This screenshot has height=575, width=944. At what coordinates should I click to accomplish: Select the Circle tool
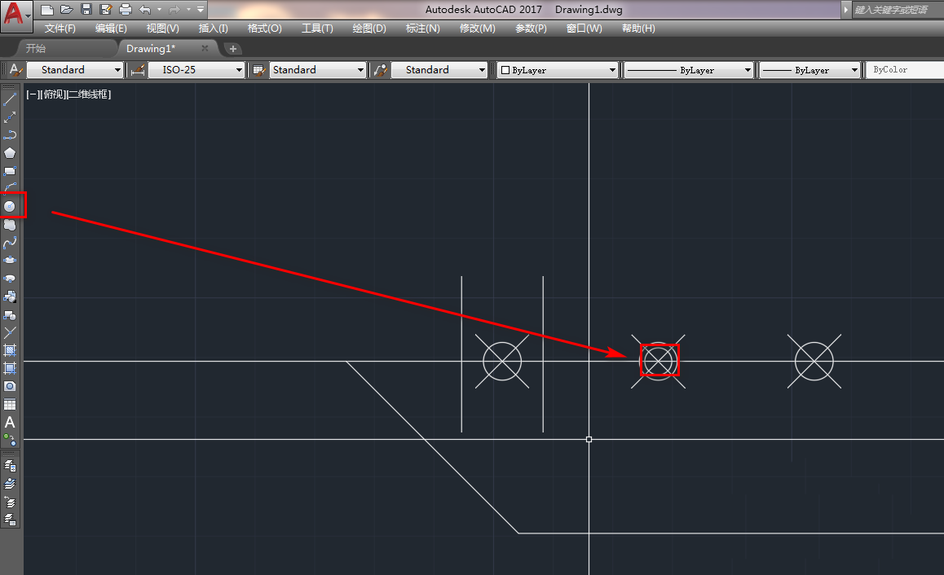click(10, 206)
